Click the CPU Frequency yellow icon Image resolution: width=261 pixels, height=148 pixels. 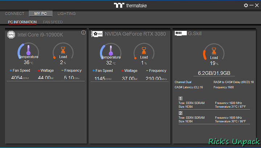[x=62, y=71]
